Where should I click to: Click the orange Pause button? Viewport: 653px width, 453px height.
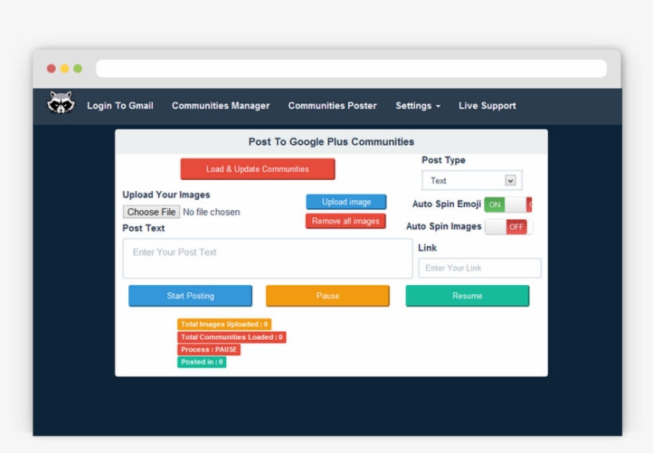click(327, 295)
